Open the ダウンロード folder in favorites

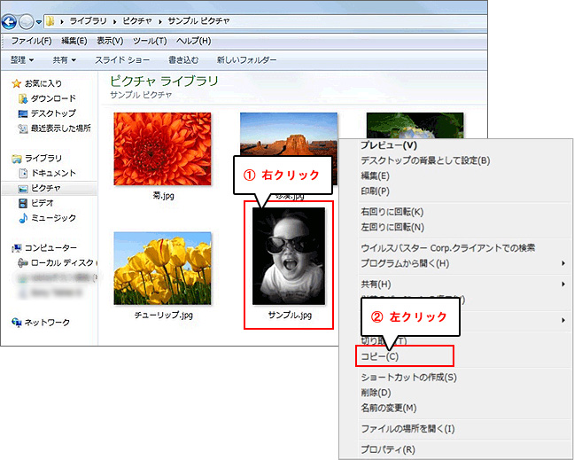pos(53,98)
